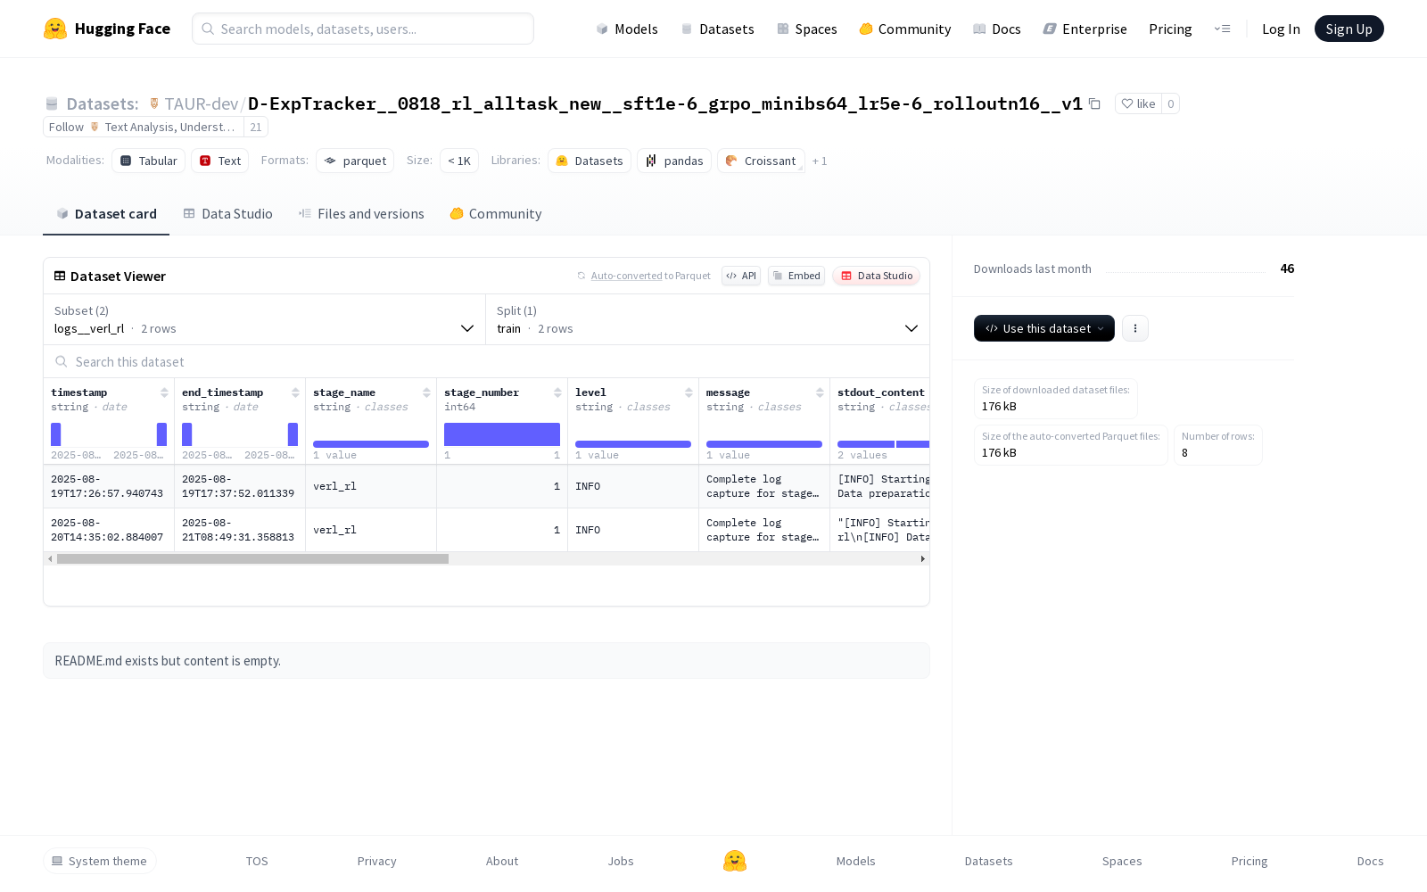Sort by the stage_number column sort icon
The image size is (1427, 892).
tap(557, 392)
